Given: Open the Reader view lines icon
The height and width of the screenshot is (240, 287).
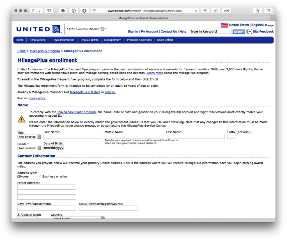Looking at the screenshot, I should click(x=94, y=11).
